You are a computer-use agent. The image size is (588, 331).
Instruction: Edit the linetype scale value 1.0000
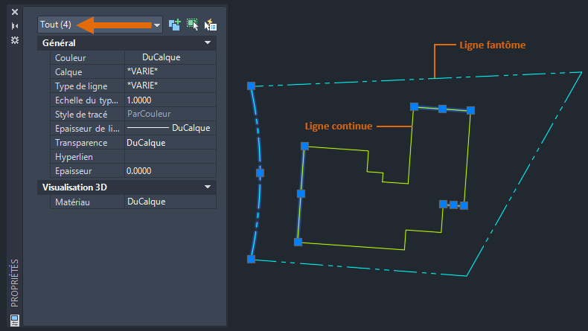pos(170,100)
